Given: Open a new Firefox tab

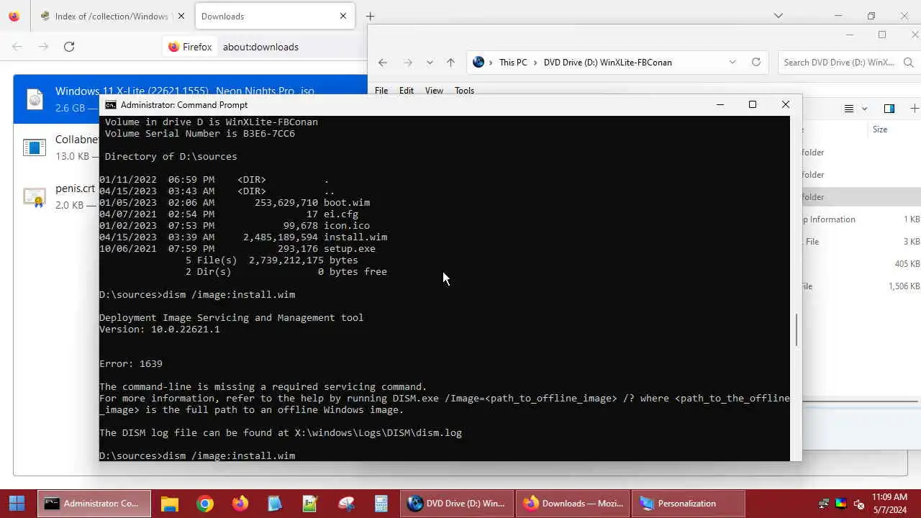Looking at the screenshot, I should (370, 16).
